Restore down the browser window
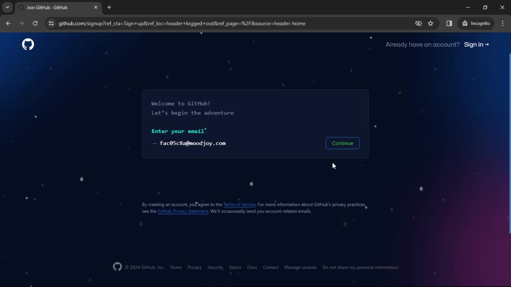The height and width of the screenshot is (287, 511). (485, 7)
